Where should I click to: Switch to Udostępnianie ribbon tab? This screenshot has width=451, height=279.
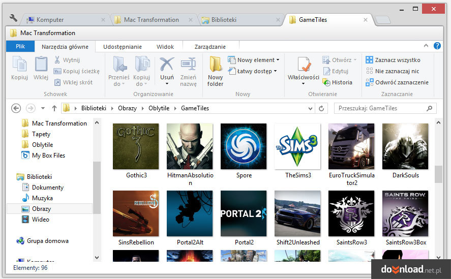(123, 47)
